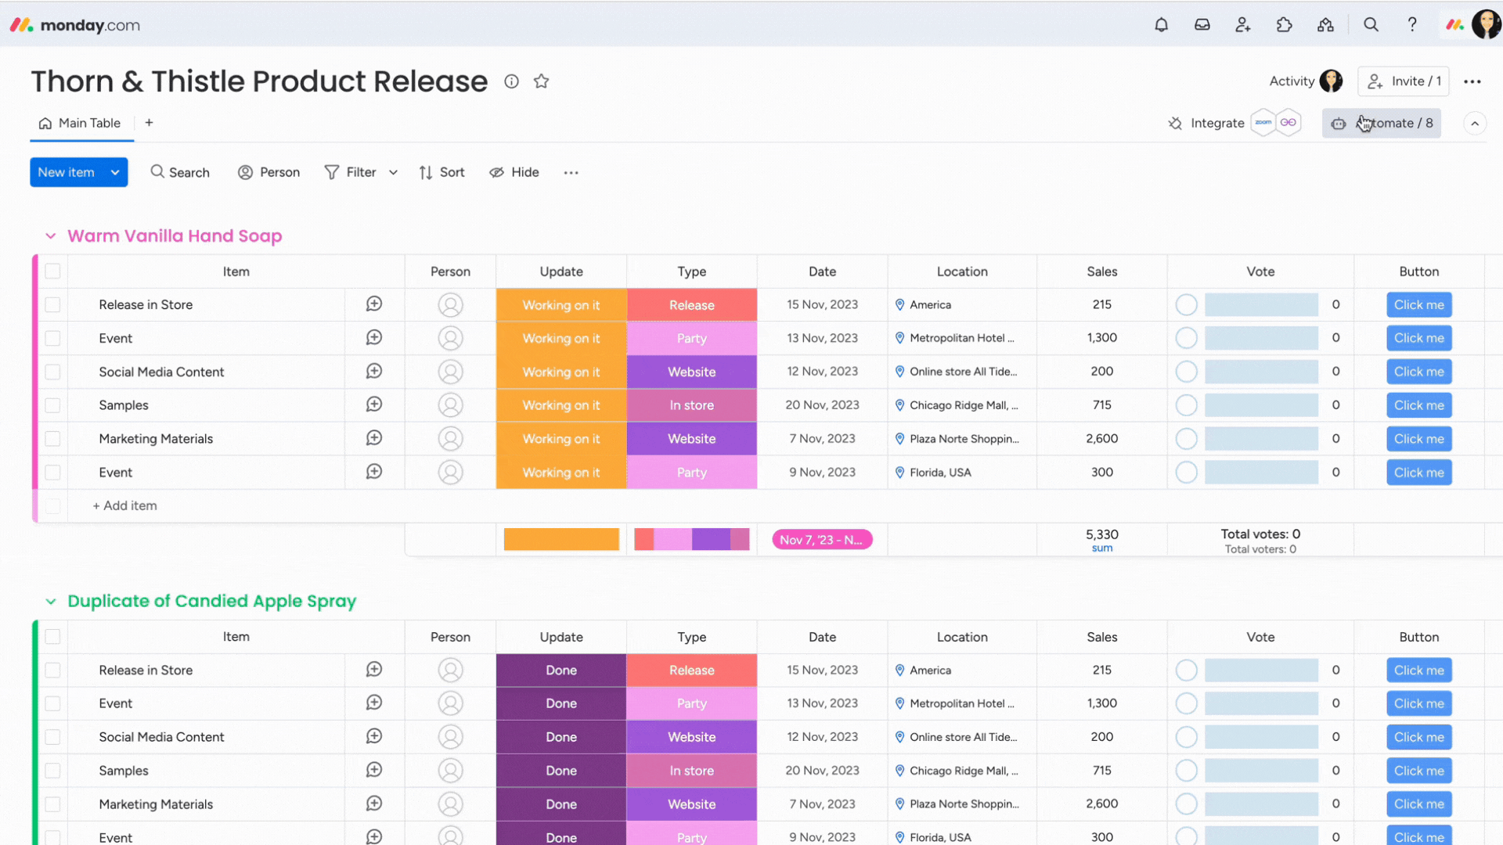Click the info icon next to the board title
The width and height of the screenshot is (1503, 845).
tap(511, 81)
